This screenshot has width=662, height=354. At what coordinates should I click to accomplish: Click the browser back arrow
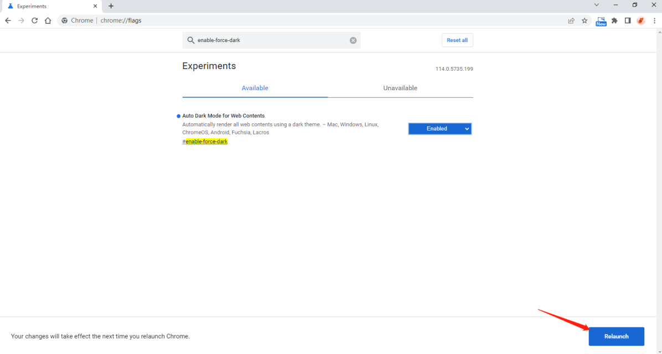coord(8,20)
